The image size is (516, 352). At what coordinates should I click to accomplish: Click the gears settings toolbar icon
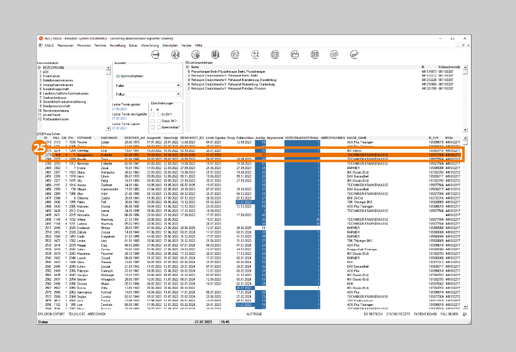tap(355, 54)
